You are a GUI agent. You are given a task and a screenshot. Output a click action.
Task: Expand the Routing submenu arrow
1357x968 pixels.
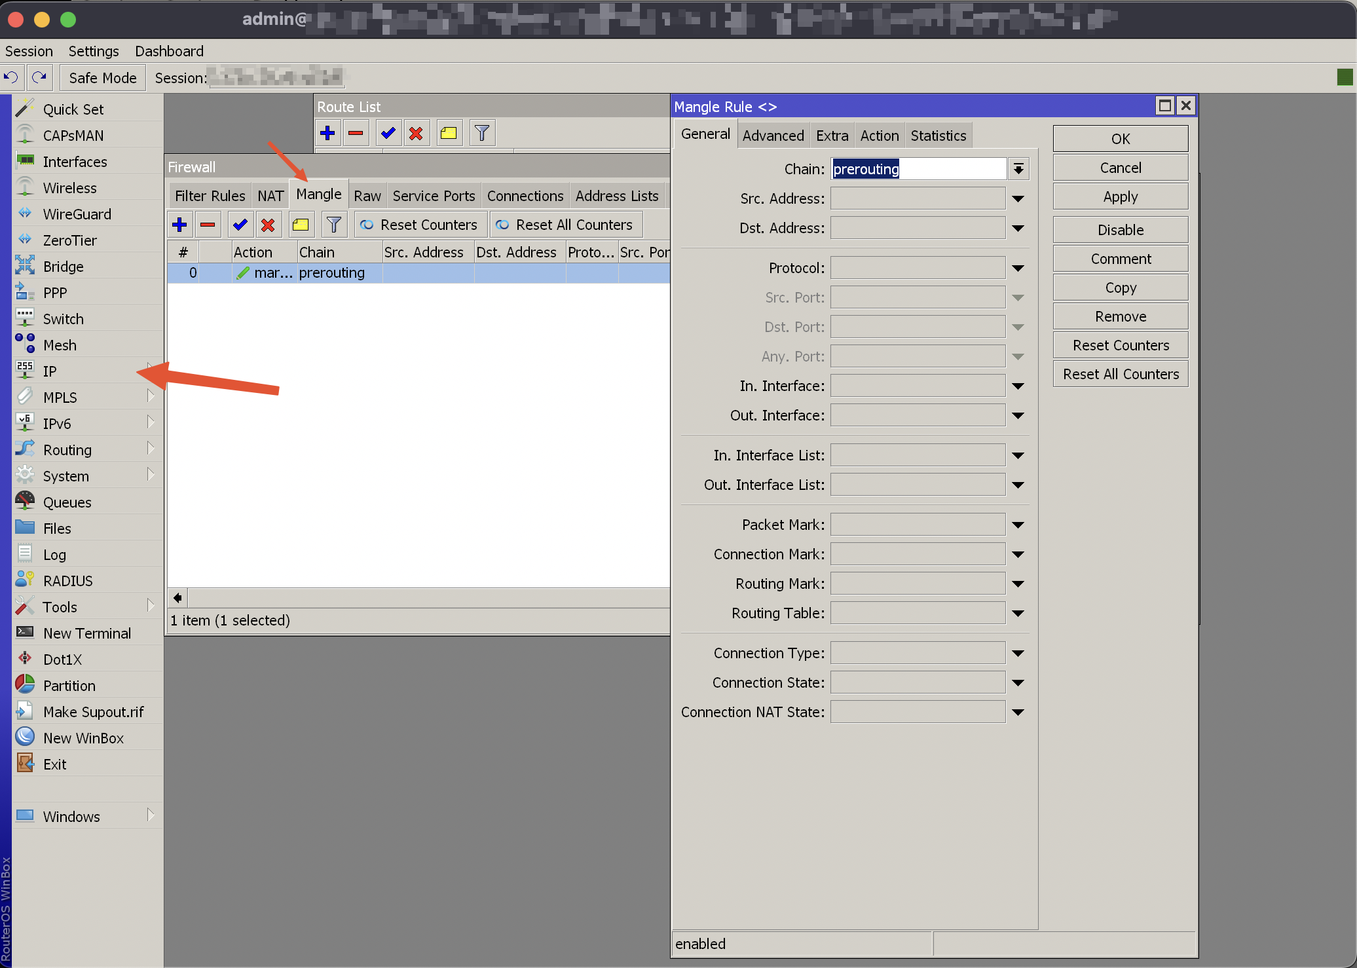151,449
